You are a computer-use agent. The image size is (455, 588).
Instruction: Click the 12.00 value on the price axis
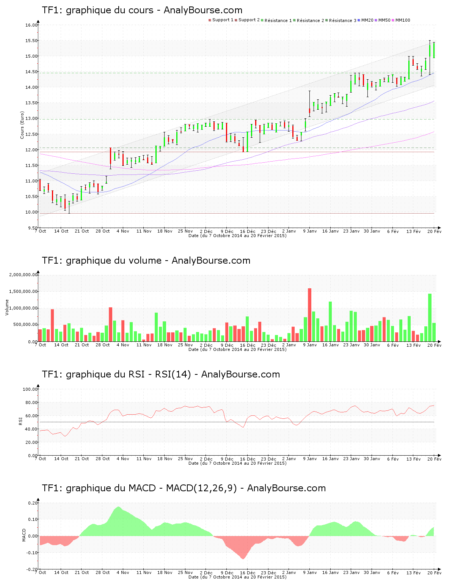(x=31, y=150)
